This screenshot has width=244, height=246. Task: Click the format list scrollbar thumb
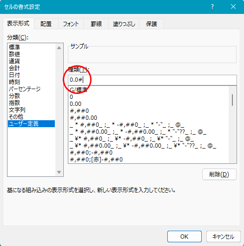click(x=232, y=100)
